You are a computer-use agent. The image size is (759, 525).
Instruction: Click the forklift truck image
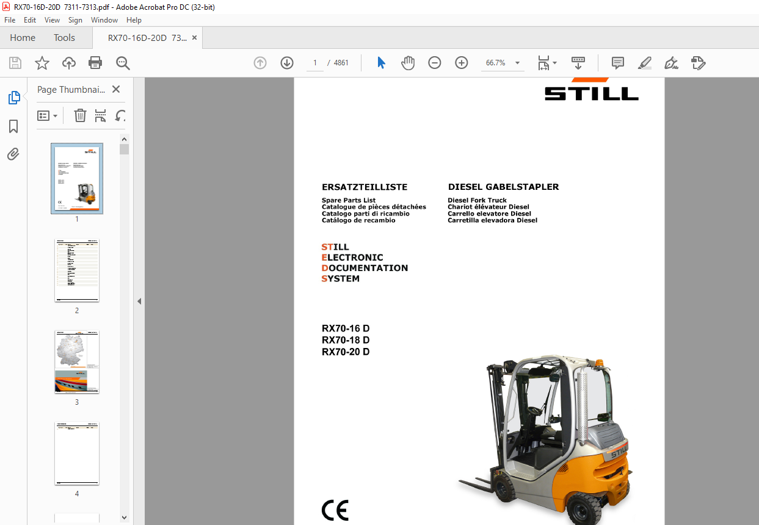point(545,438)
